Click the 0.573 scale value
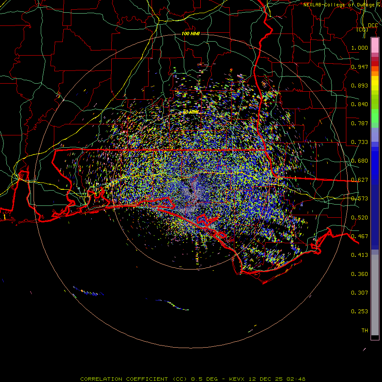Screen dimensions: 382x382 (x=360, y=199)
